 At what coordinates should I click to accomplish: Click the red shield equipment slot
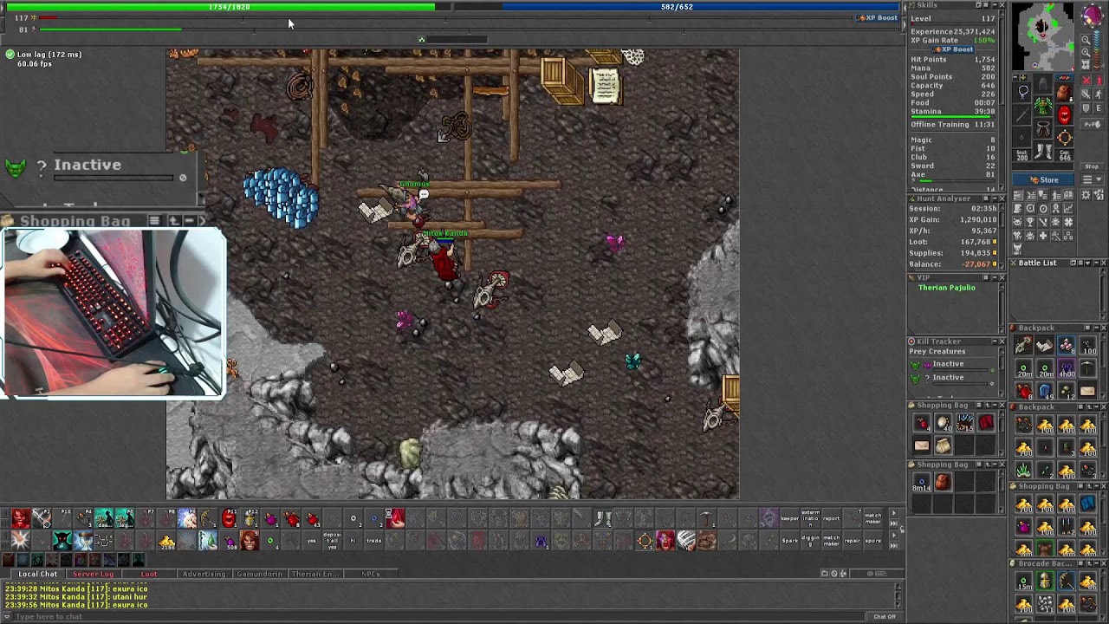click(1065, 114)
